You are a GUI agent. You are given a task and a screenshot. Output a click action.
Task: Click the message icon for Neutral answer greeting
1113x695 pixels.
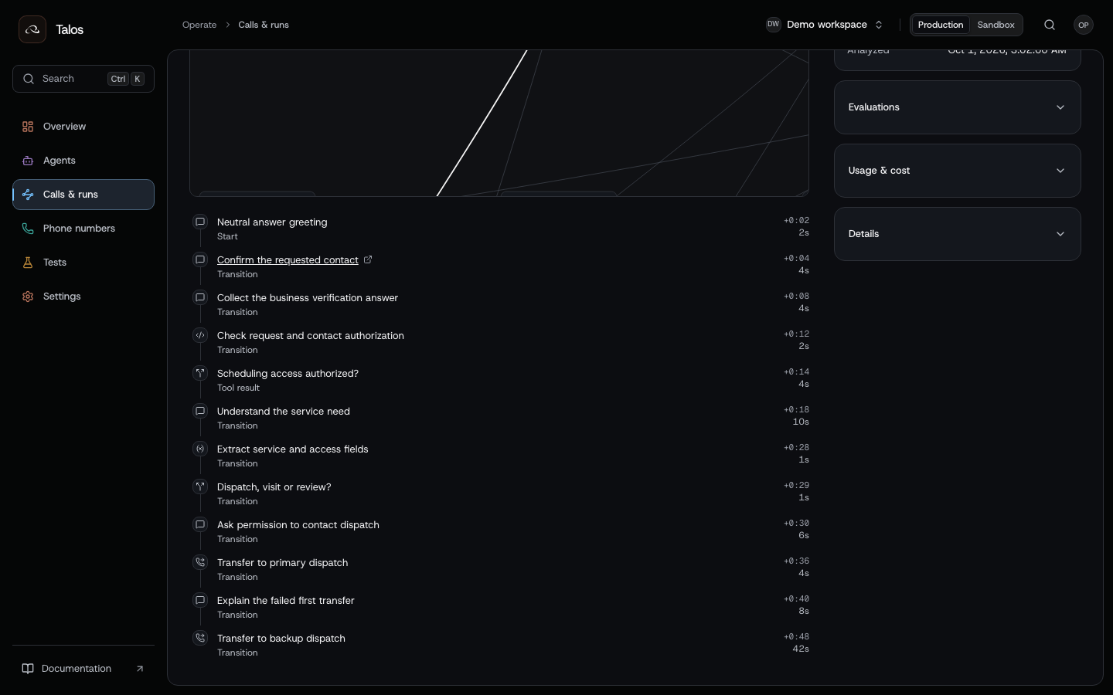point(200,222)
